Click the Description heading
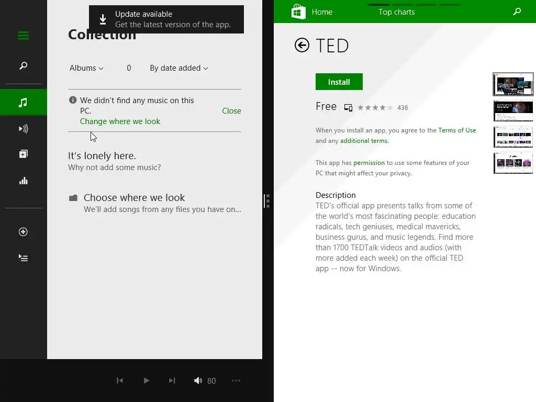 click(x=336, y=195)
